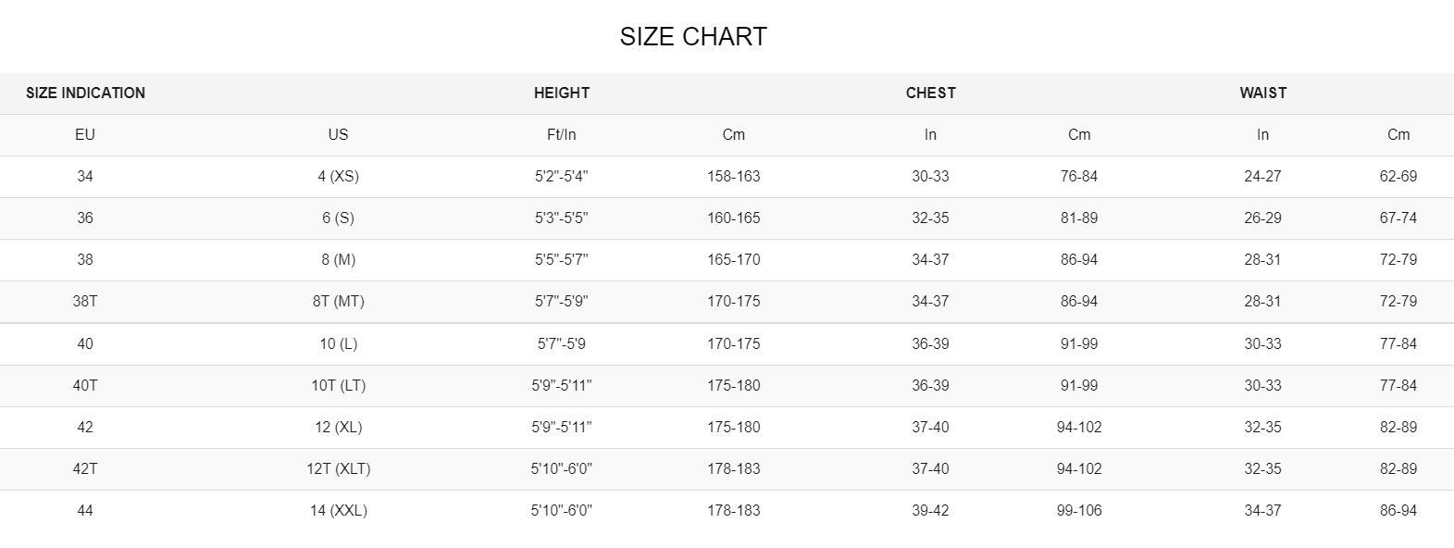Click US size 6 (S) cell

coord(338,218)
